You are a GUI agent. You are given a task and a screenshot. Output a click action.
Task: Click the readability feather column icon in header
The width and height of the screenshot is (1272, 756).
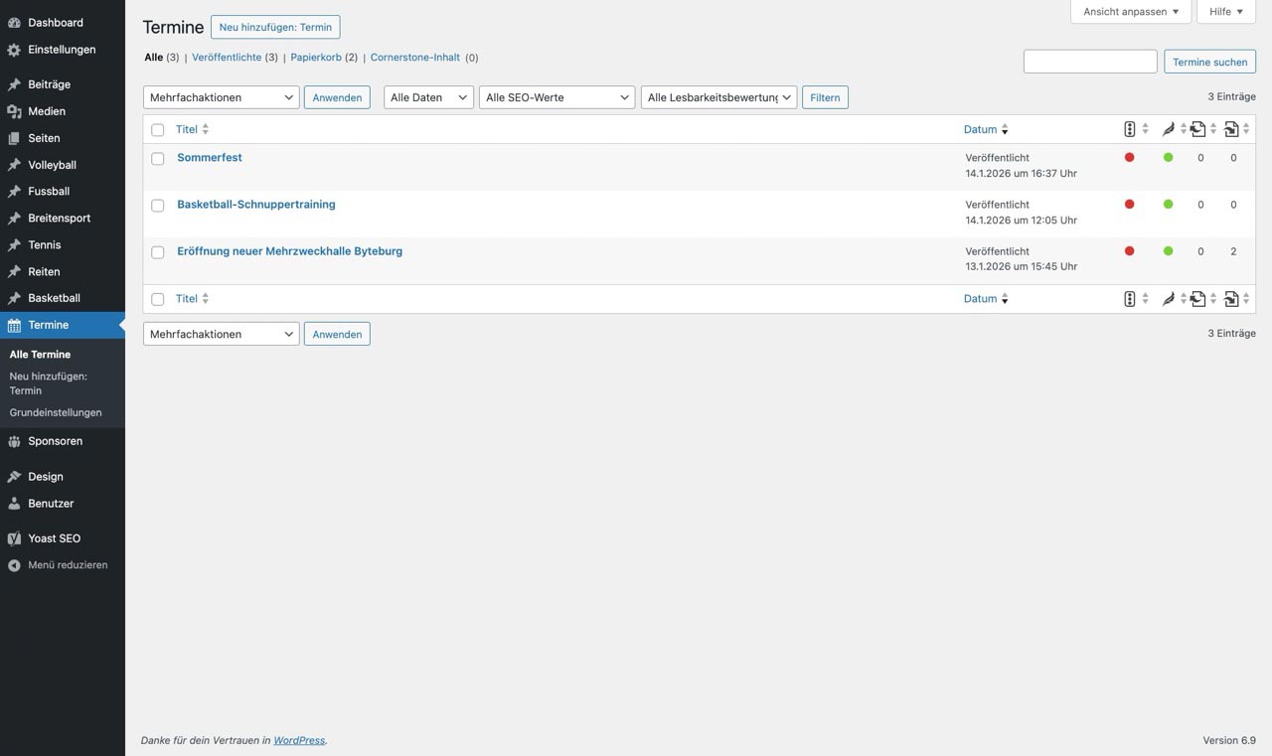pos(1169,129)
